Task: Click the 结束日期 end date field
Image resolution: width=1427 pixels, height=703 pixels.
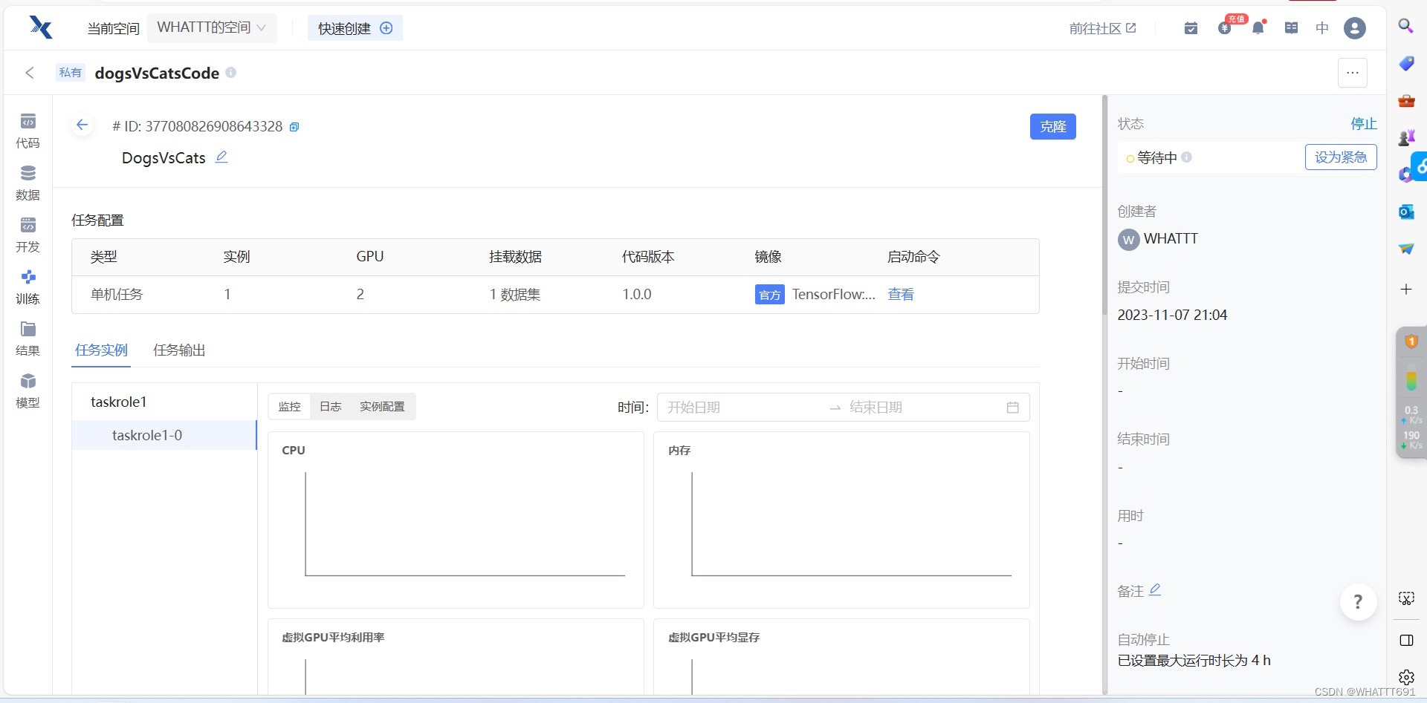Action: click(922, 408)
